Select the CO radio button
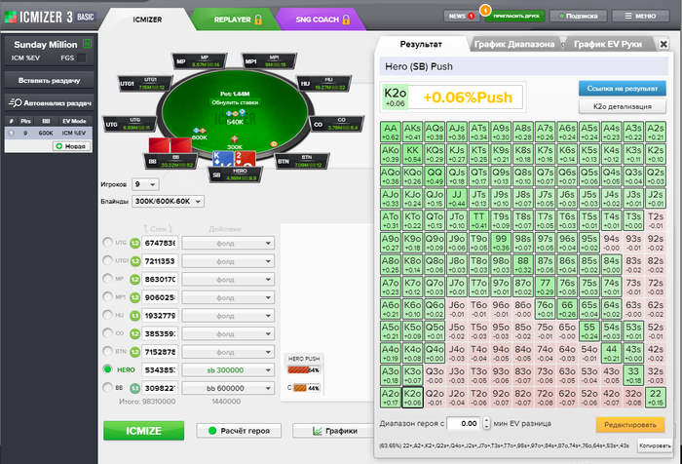Image resolution: width=682 pixels, height=464 pixels. click(x=107, y=333)
